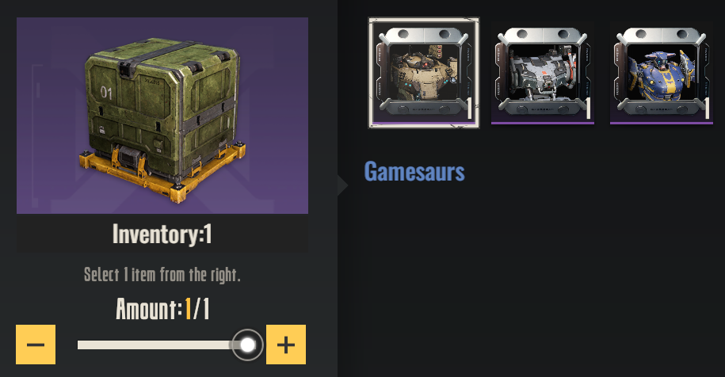Open the Gamesaurs link

click(x=414, y=171)
